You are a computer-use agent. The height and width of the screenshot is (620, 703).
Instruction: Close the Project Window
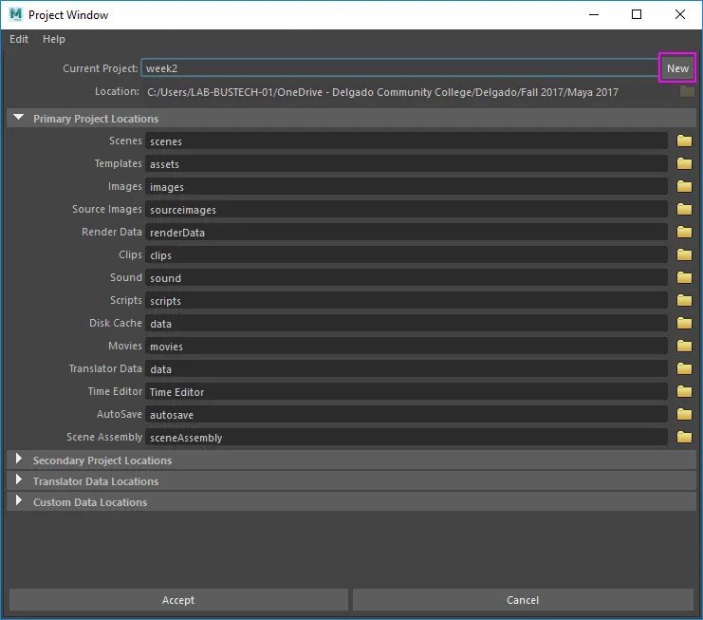679,15
